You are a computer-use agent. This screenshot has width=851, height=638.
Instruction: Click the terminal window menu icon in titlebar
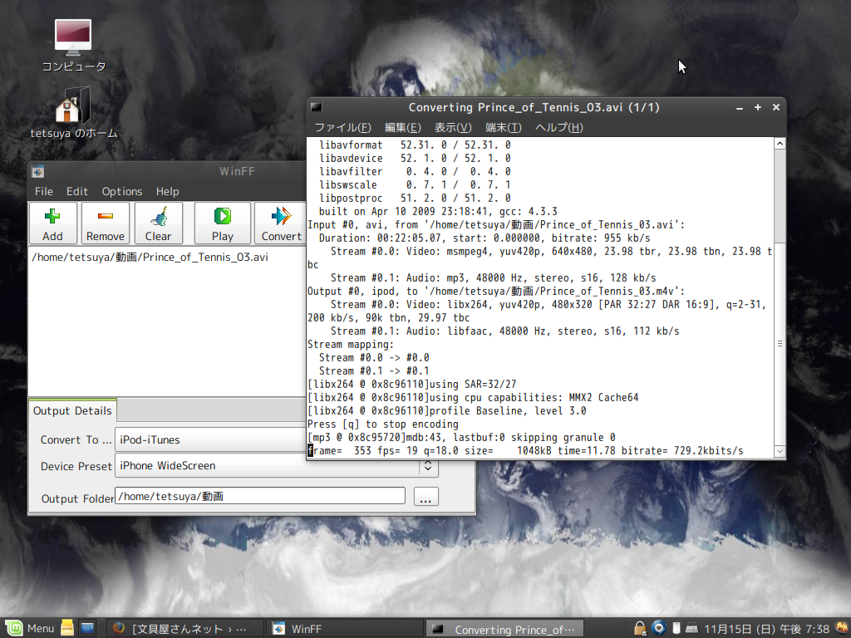[317, 107]
